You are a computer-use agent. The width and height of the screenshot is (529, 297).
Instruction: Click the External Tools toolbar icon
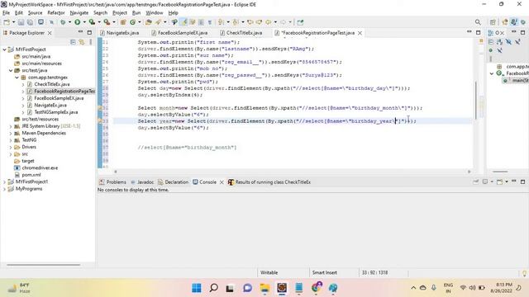[107, 22]
